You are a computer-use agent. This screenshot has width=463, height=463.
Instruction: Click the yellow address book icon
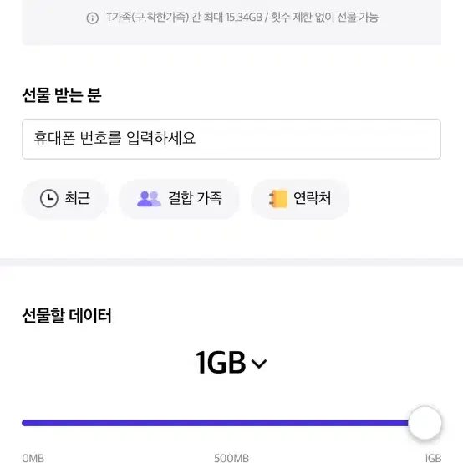click(278, 199)
